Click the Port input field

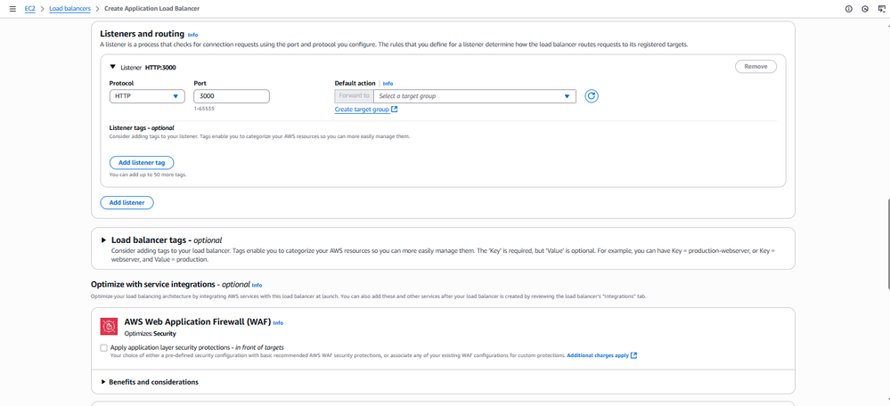(231, 96)
